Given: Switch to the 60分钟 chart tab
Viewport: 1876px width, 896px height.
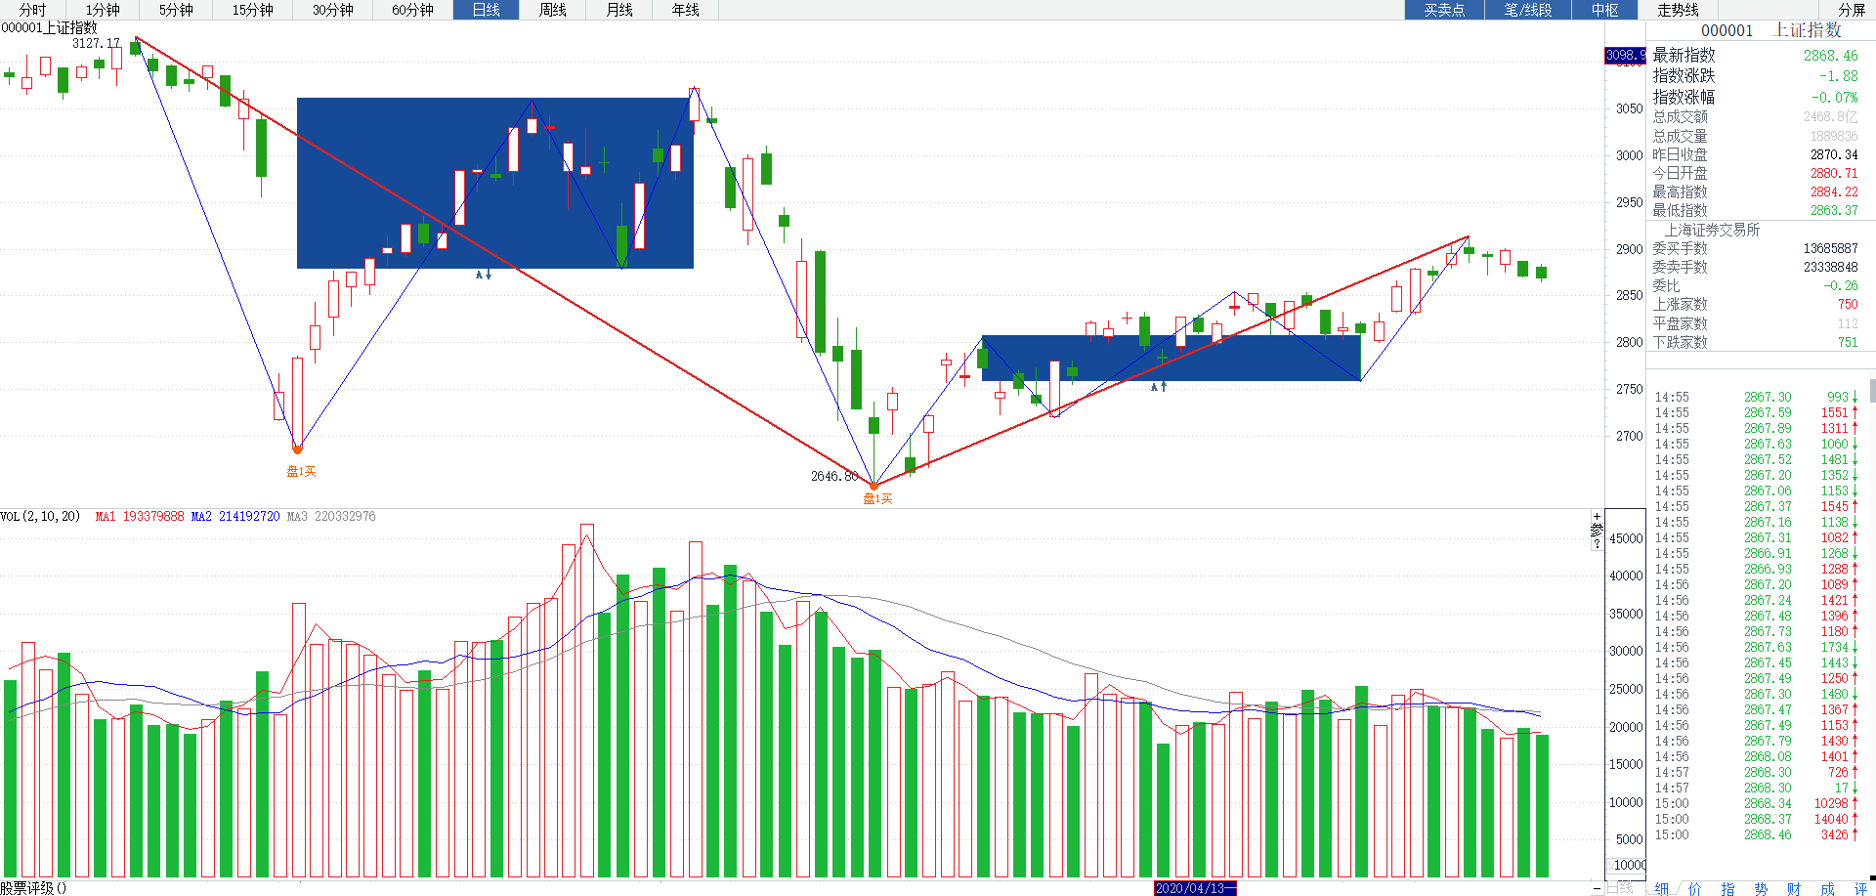Looking at the screenshot, I should (x=412, y=10).
